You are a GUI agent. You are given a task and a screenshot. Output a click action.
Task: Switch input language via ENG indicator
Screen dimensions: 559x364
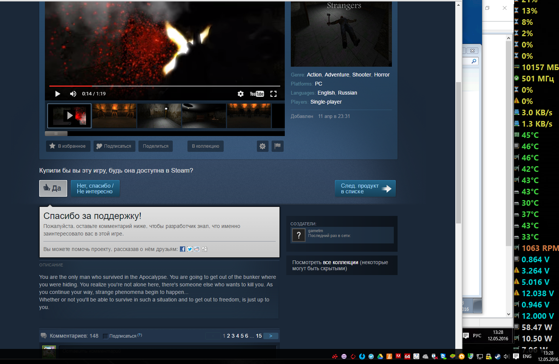click(527, 356)
